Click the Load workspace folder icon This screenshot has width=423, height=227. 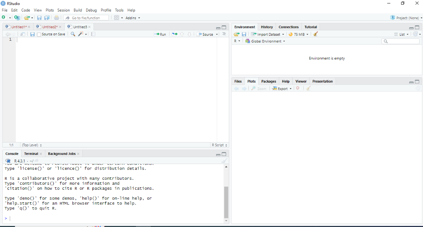point(236,34)
